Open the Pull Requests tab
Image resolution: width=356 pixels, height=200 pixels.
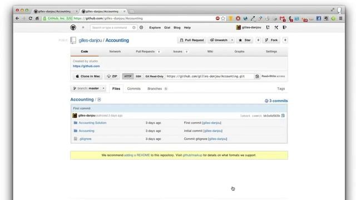point(148,52)
